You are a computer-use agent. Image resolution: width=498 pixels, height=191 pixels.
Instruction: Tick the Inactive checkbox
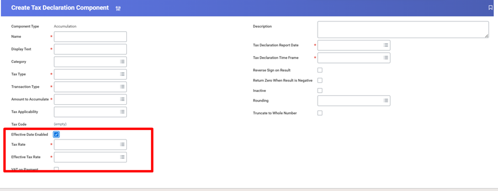(x=320, y=91)
